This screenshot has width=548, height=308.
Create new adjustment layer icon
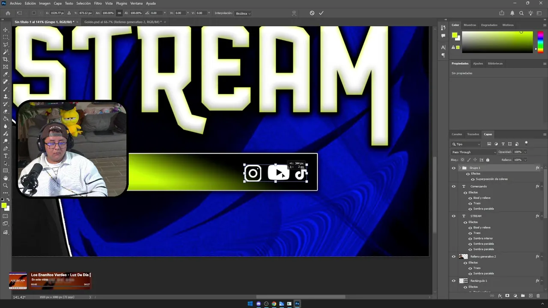[515, 296]
